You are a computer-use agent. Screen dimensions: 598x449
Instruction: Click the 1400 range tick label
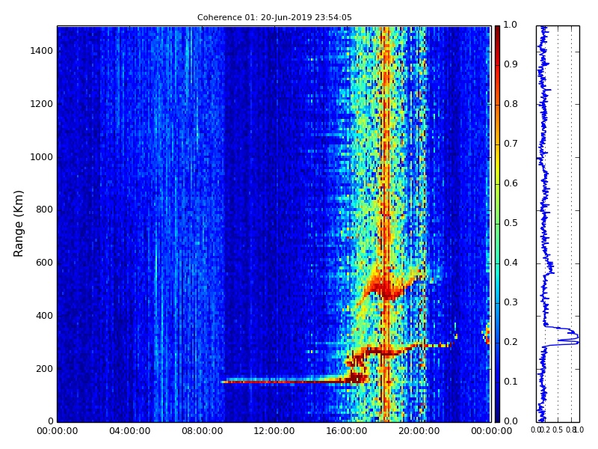42,51
